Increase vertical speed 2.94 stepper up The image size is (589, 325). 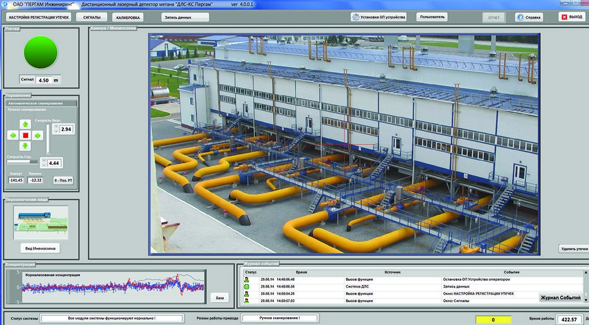56,127
